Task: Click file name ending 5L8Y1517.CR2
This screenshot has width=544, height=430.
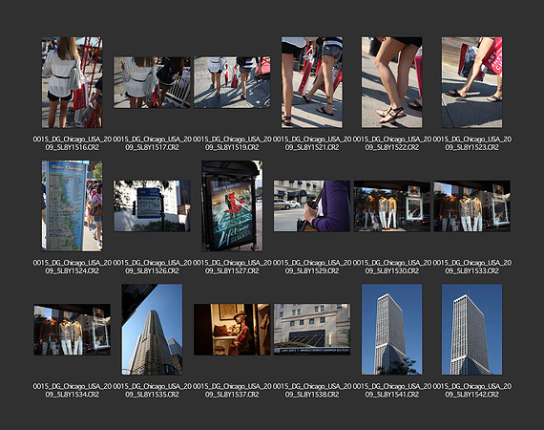Action: 152,143
